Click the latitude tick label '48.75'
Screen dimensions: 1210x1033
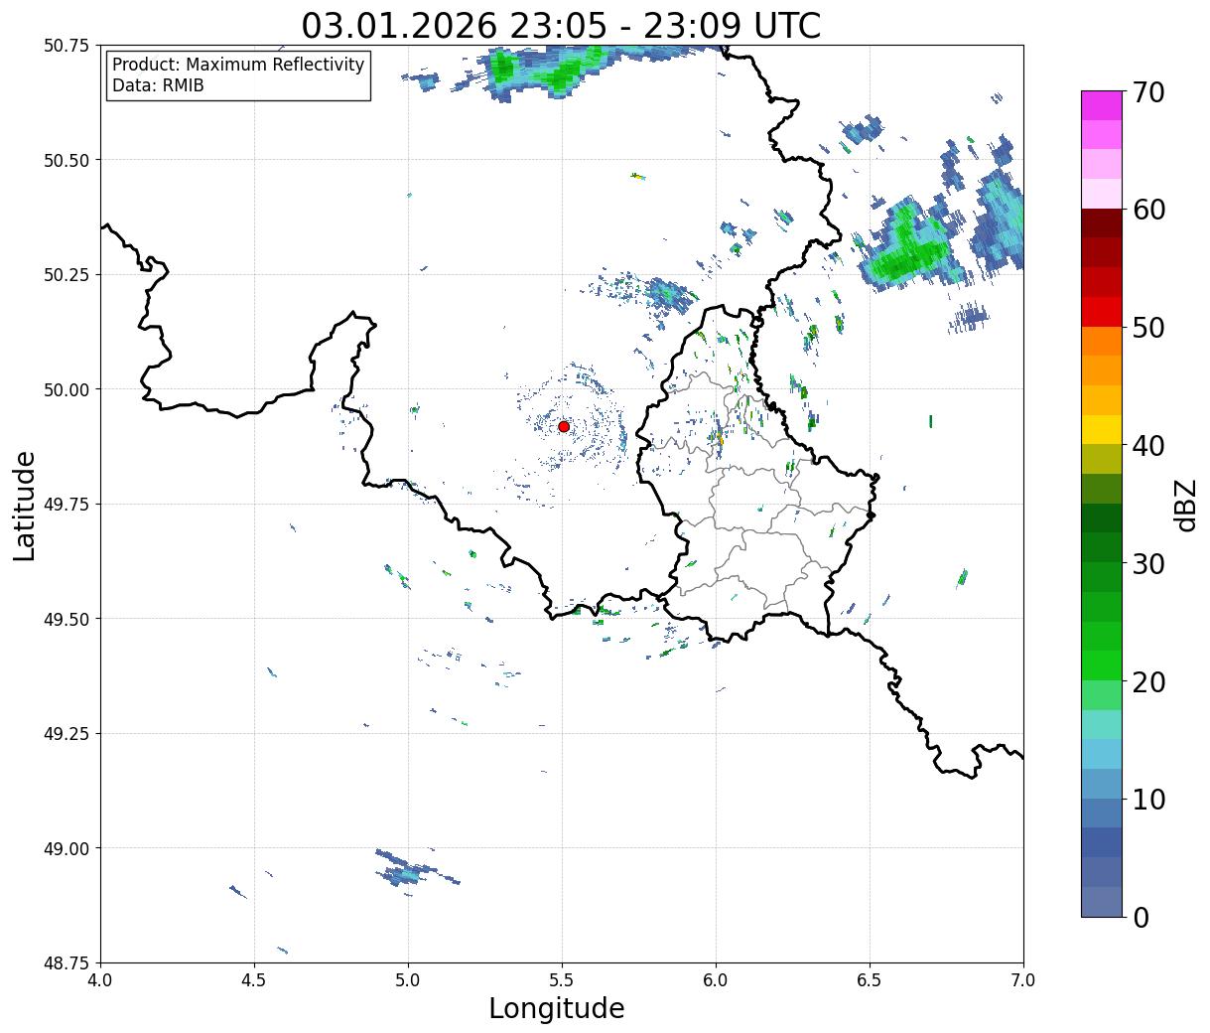[x=67, y=963]
